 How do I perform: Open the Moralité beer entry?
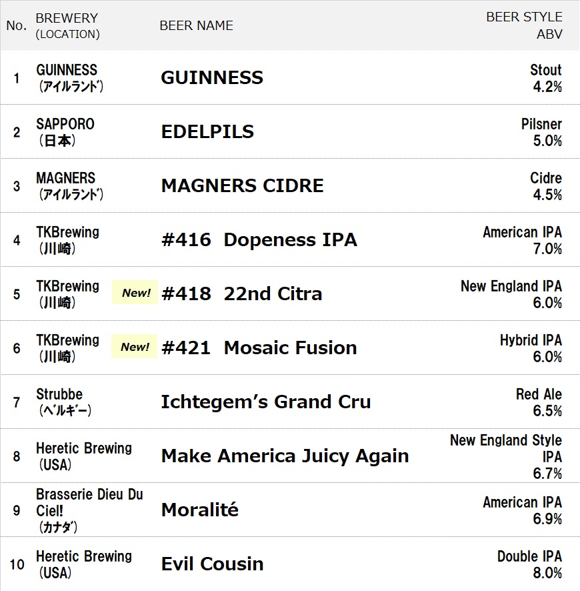[x=199, y=510]
